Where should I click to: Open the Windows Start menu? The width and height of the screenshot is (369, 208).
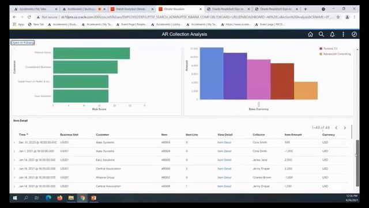(x=15, y=198)
